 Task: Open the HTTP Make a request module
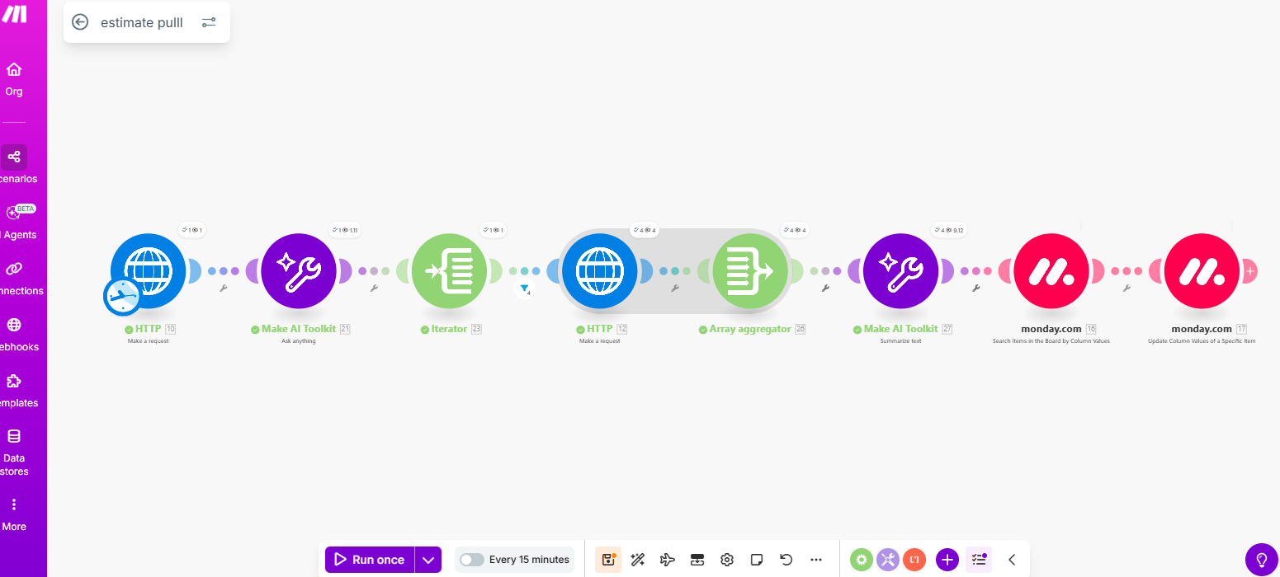149,271
